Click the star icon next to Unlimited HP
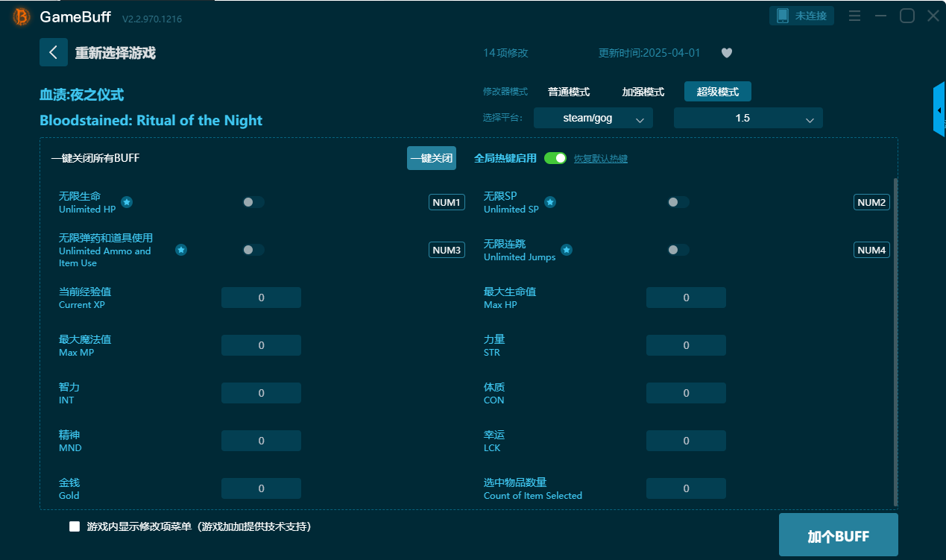The image size is (946, 560). (127, 202)
